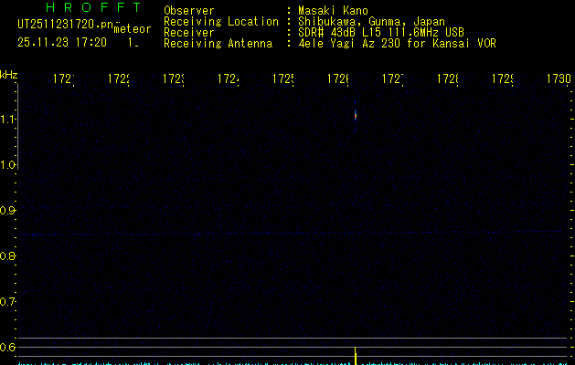This screenshot has width=575, height=365.
Task: Click the 'Receiving Antenna' label
Action: [218, 43]
